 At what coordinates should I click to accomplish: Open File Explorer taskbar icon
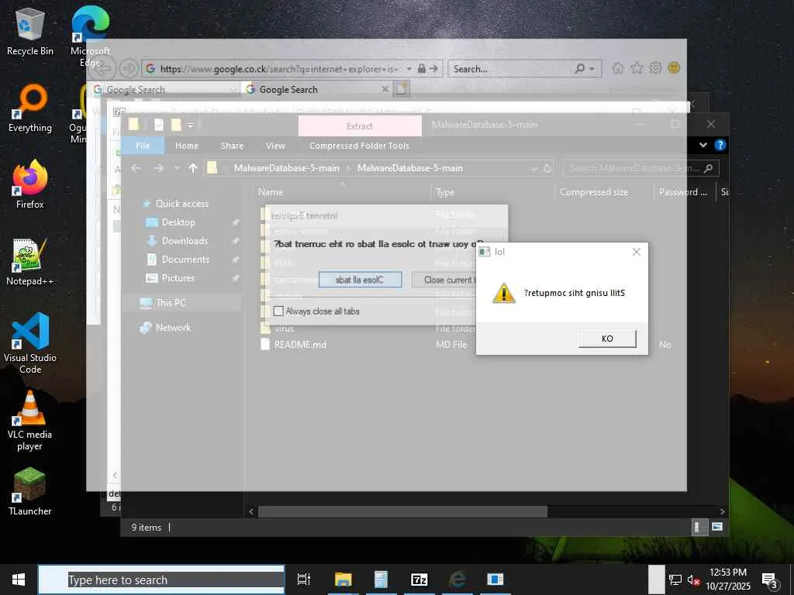point(343,580)
